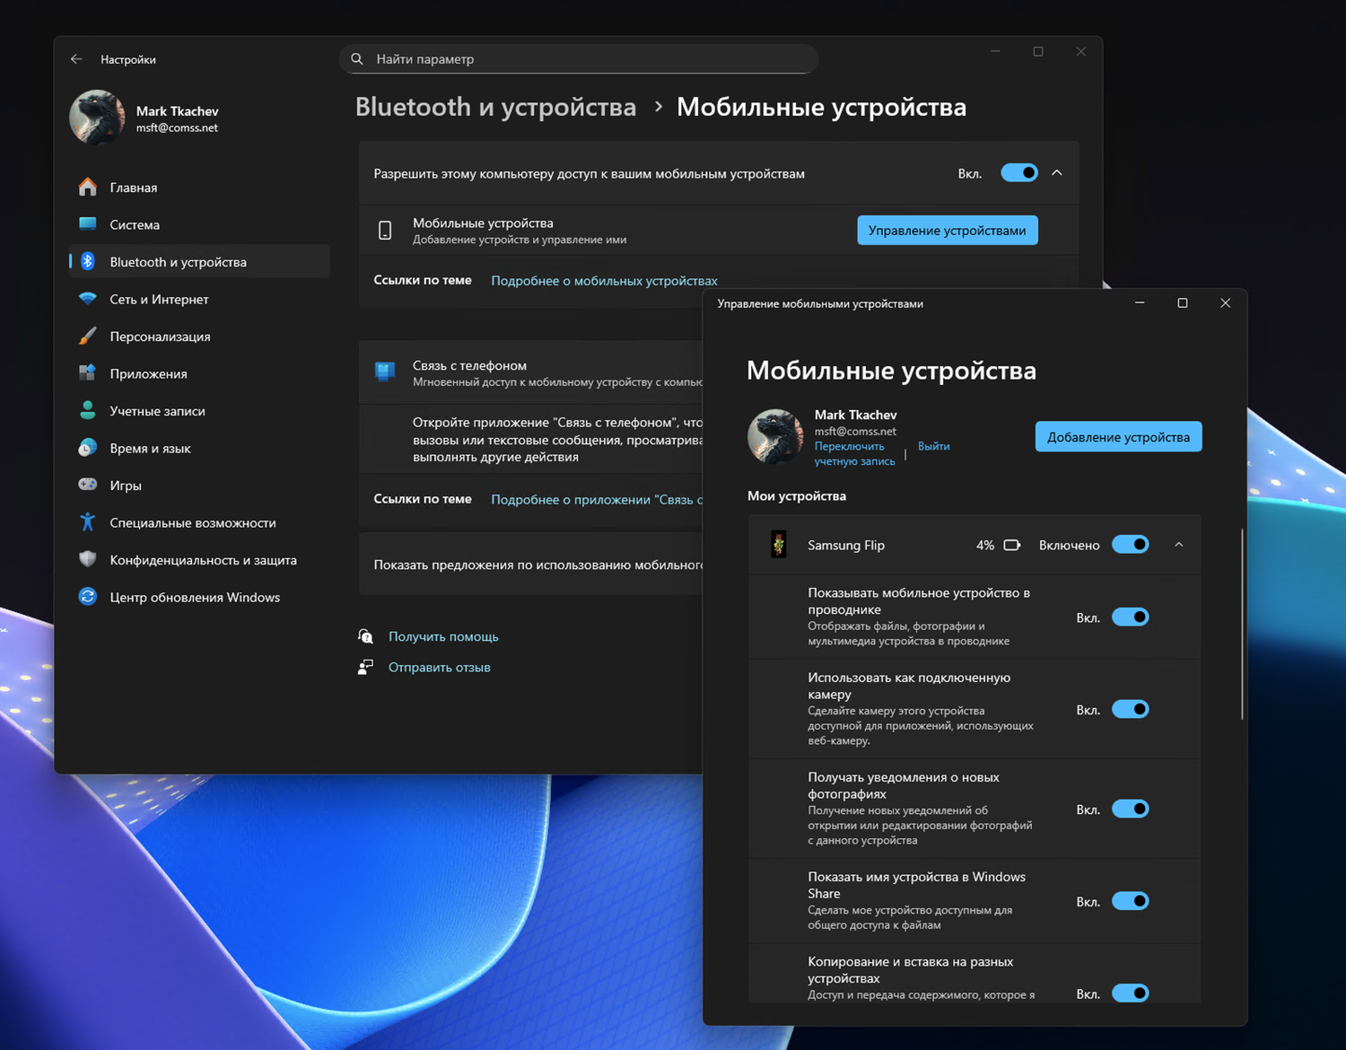
Task: Toggle using device as connected camera
Action: click(1131, 709)
